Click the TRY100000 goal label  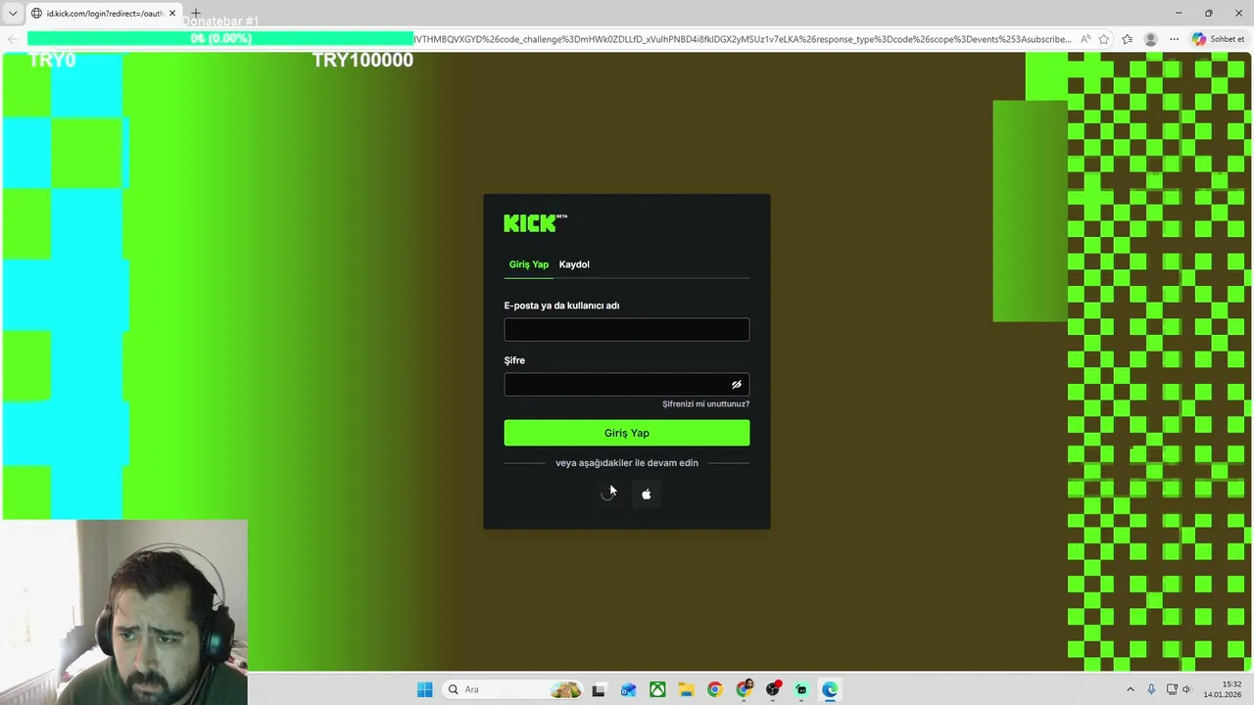(362, 60)
